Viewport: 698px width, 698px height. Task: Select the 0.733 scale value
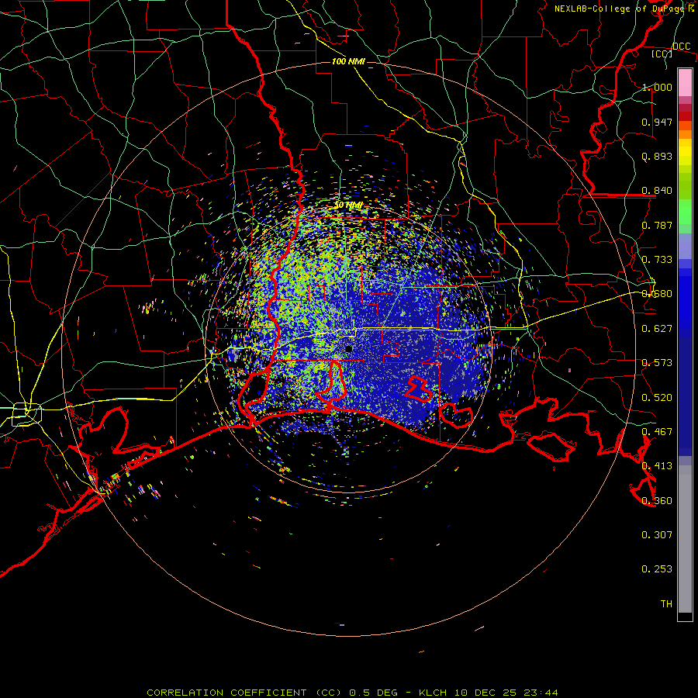point(657,260)
